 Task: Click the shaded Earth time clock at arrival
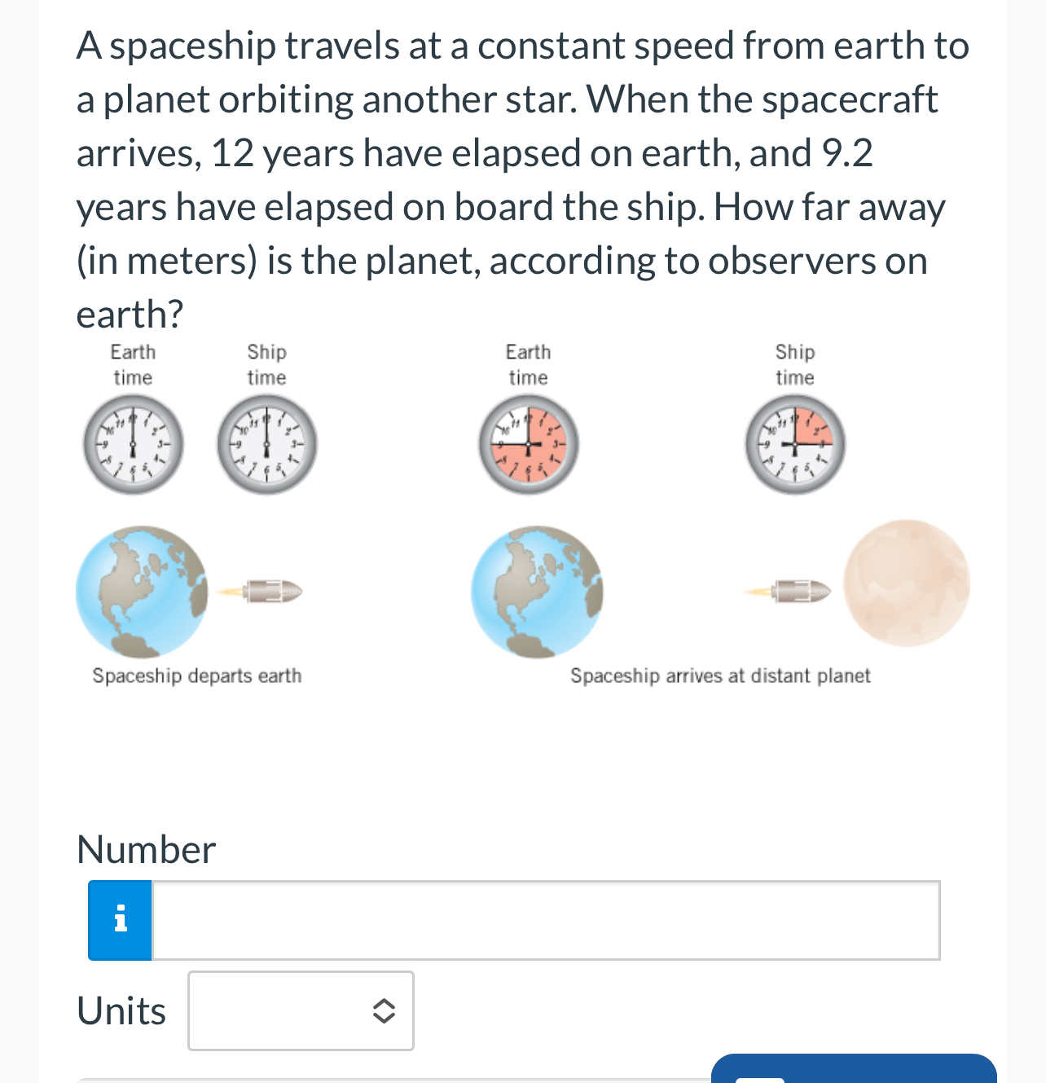tap(527, 444)
